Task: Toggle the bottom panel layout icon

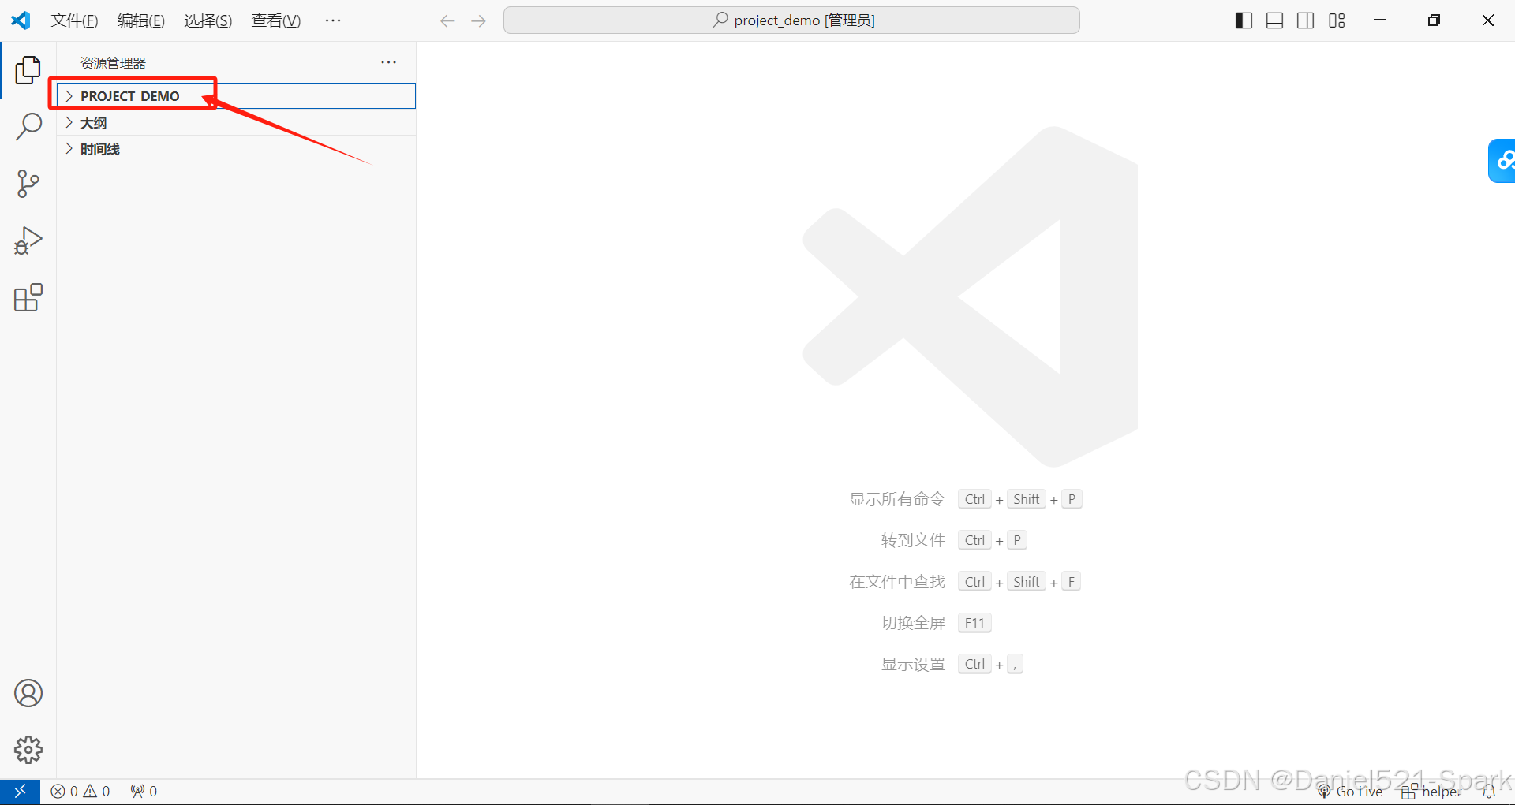Action: (x=1274, y=20)
